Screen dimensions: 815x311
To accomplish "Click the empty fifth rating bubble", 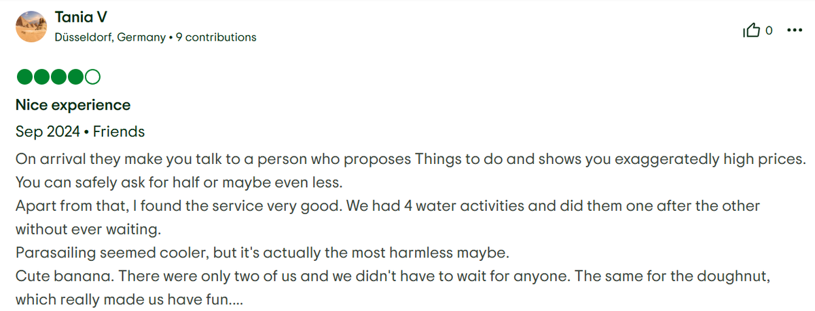I will 93,77.
